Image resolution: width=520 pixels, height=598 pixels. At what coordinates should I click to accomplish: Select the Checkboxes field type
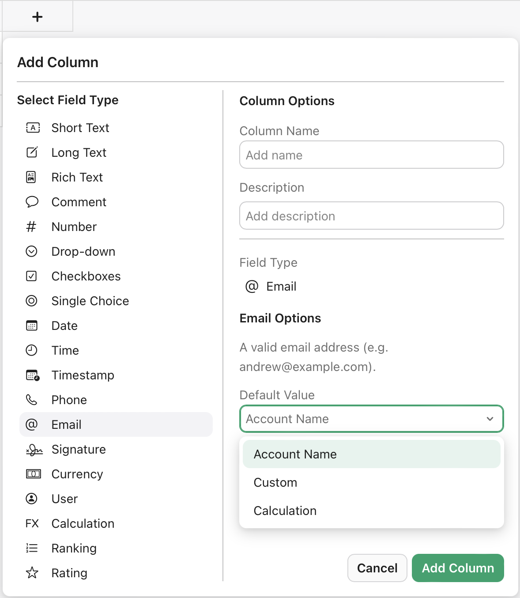(x=86, y=276)
